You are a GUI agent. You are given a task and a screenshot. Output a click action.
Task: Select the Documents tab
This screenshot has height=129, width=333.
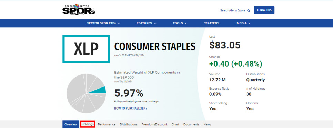pos(191,124)
